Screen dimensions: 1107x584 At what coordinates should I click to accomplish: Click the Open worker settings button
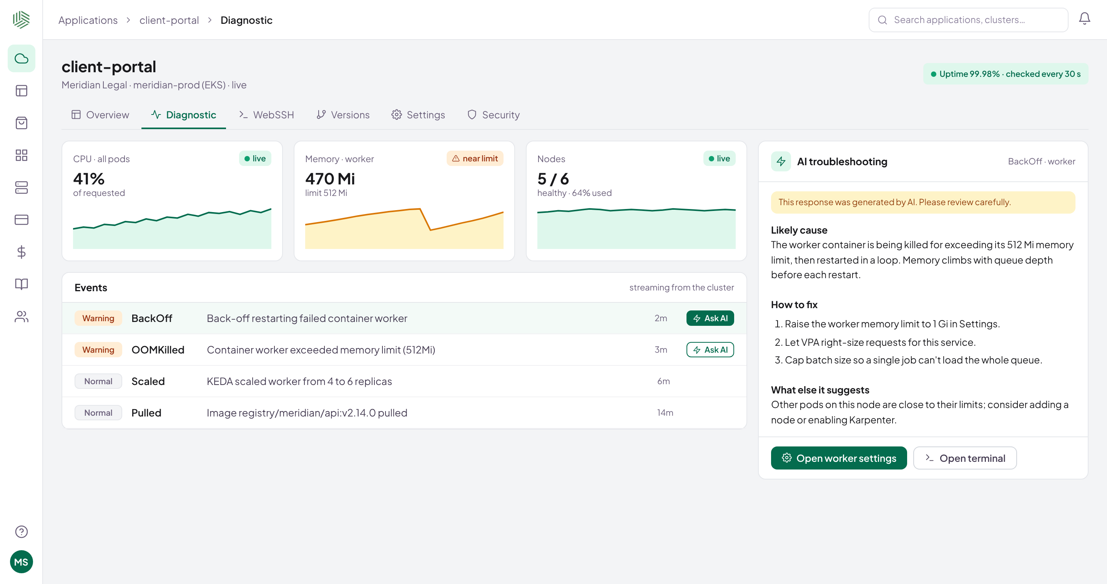click(838, 458)
